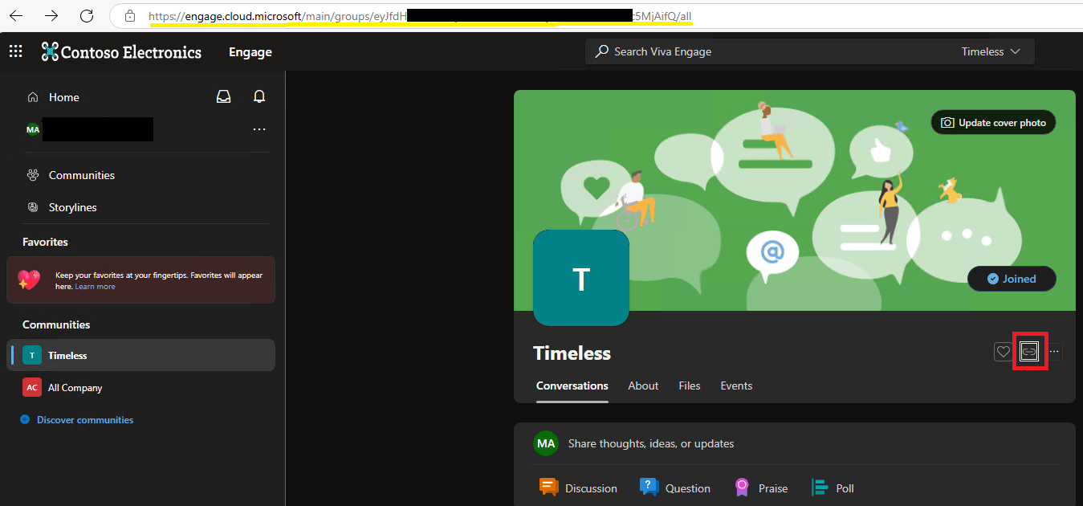Click the Discover communities link
This screenshot has height=506, width=1083.
(85, 419)
